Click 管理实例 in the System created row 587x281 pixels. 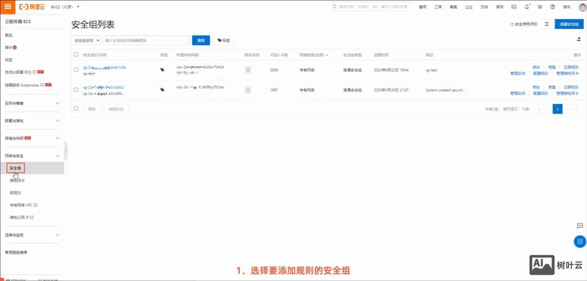click(518, 93)
